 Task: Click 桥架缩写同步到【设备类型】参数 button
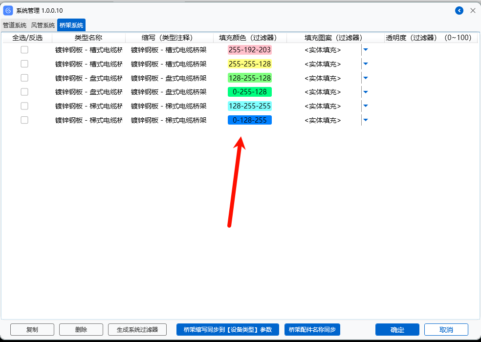coord(227,330)
